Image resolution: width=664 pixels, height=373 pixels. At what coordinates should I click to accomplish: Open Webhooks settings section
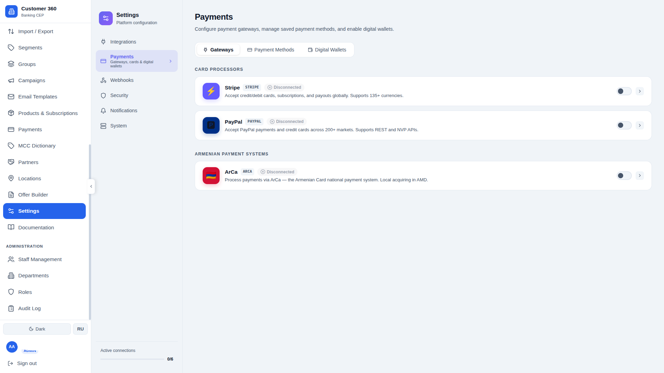pos(137,80)
